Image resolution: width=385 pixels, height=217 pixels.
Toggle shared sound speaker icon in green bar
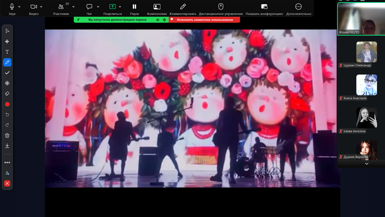(158, 20)
